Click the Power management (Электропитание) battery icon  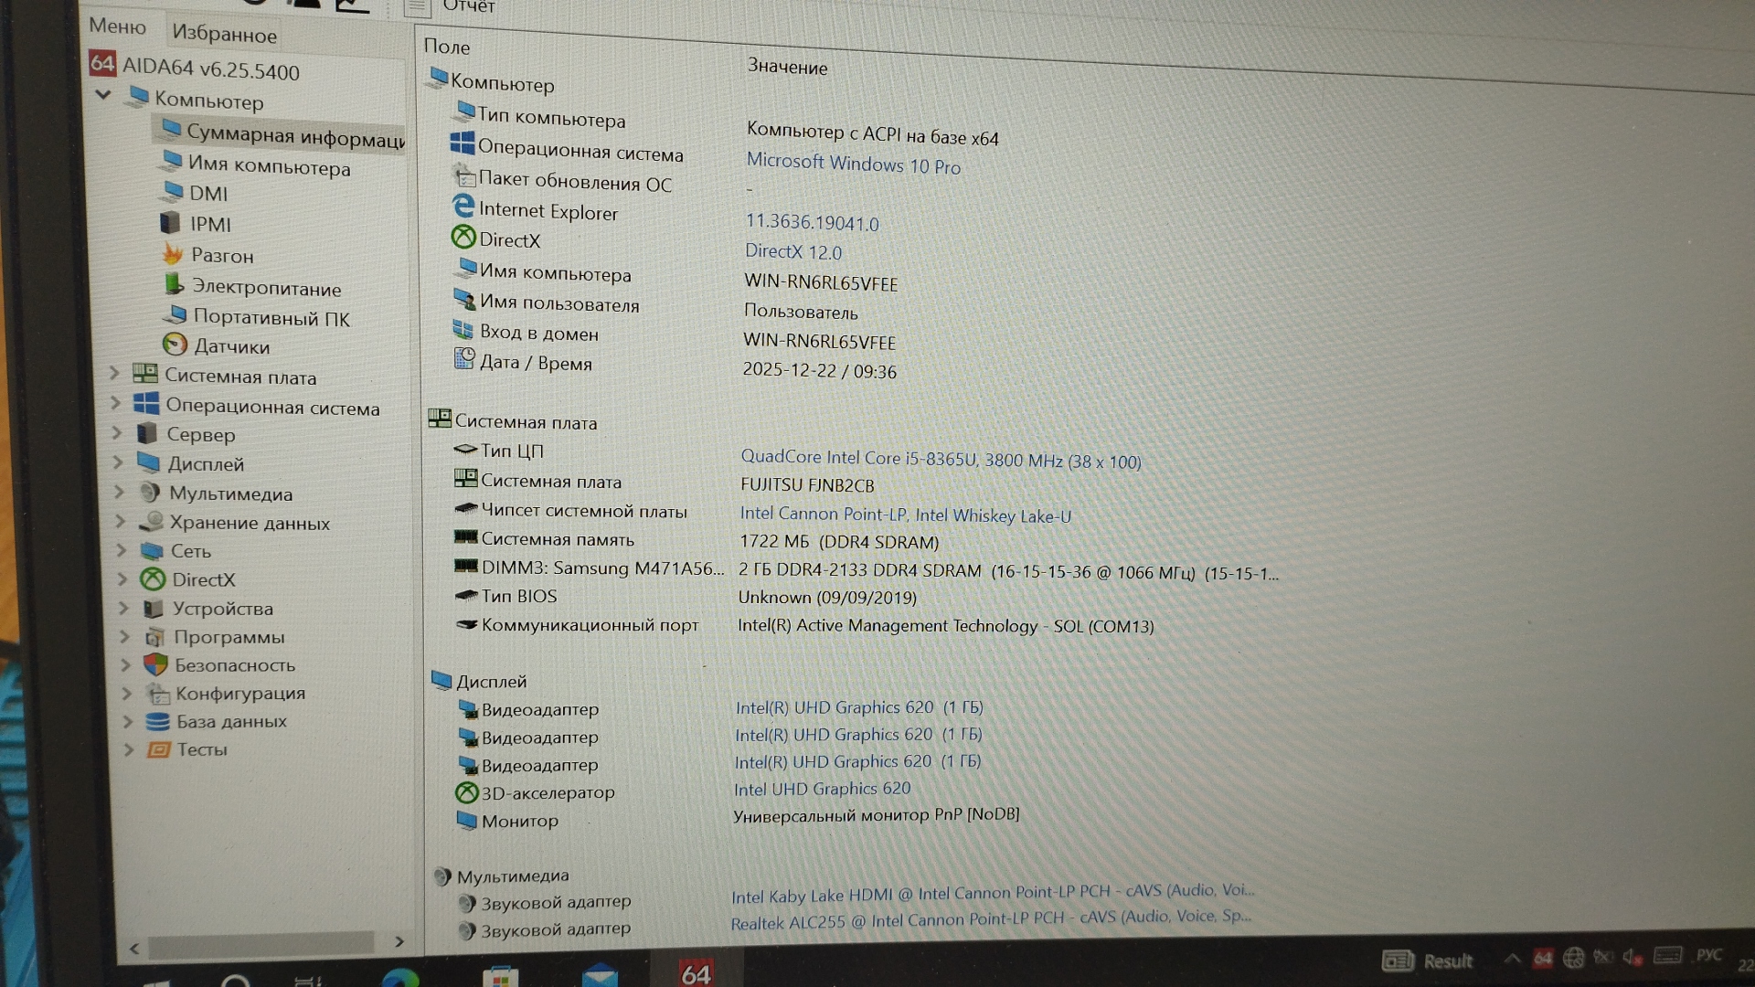174,285
